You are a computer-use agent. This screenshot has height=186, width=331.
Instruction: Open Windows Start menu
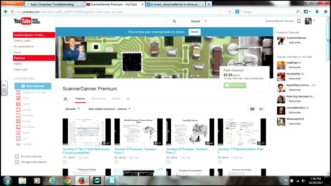[7, 181]
